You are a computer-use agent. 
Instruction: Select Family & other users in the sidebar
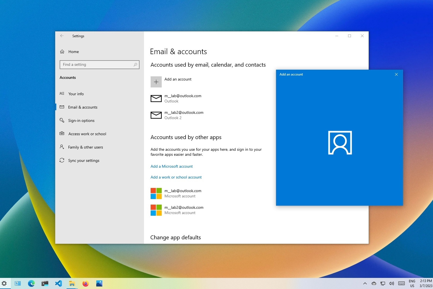tap(86, 147)
